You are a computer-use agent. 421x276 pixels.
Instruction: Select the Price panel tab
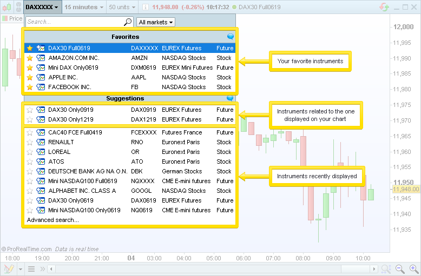[x=12, y=18]
